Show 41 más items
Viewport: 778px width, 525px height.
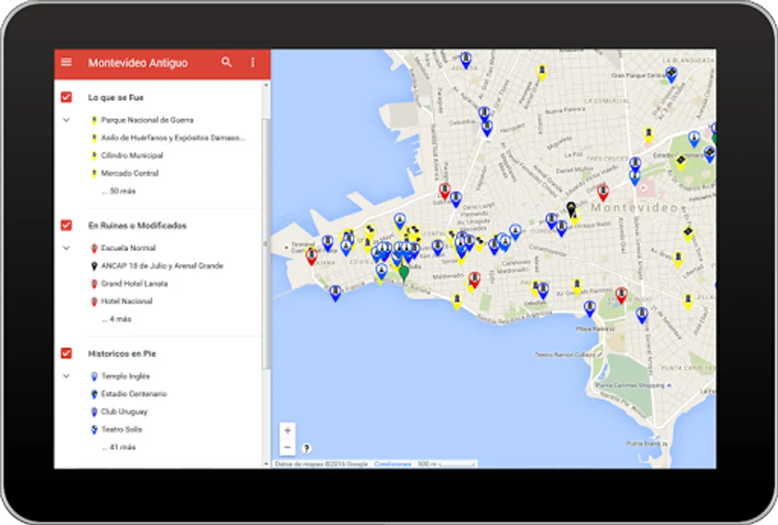pos(119,447)
